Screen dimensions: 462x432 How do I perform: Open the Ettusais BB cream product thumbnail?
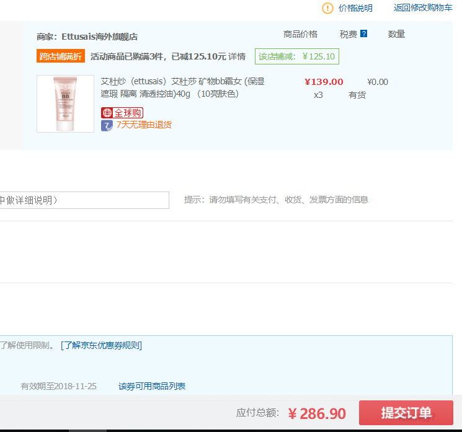pos(65,104)
